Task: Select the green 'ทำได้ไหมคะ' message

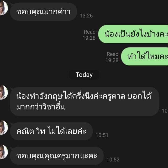Action: [145, 56]
